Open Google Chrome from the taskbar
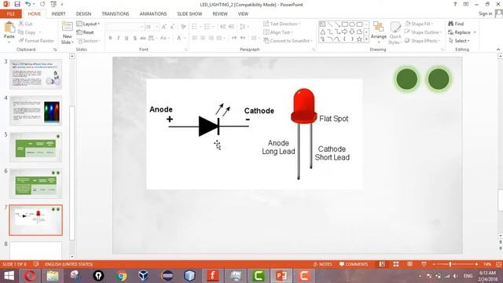 point(121,276)
